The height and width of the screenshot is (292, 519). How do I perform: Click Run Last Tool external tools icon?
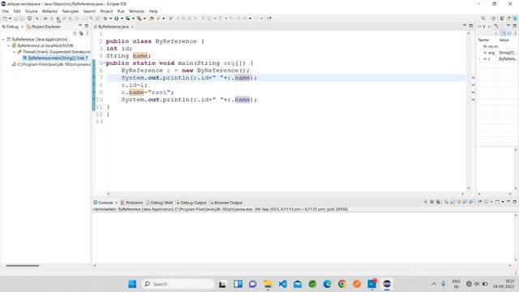[x=139, y=19]
